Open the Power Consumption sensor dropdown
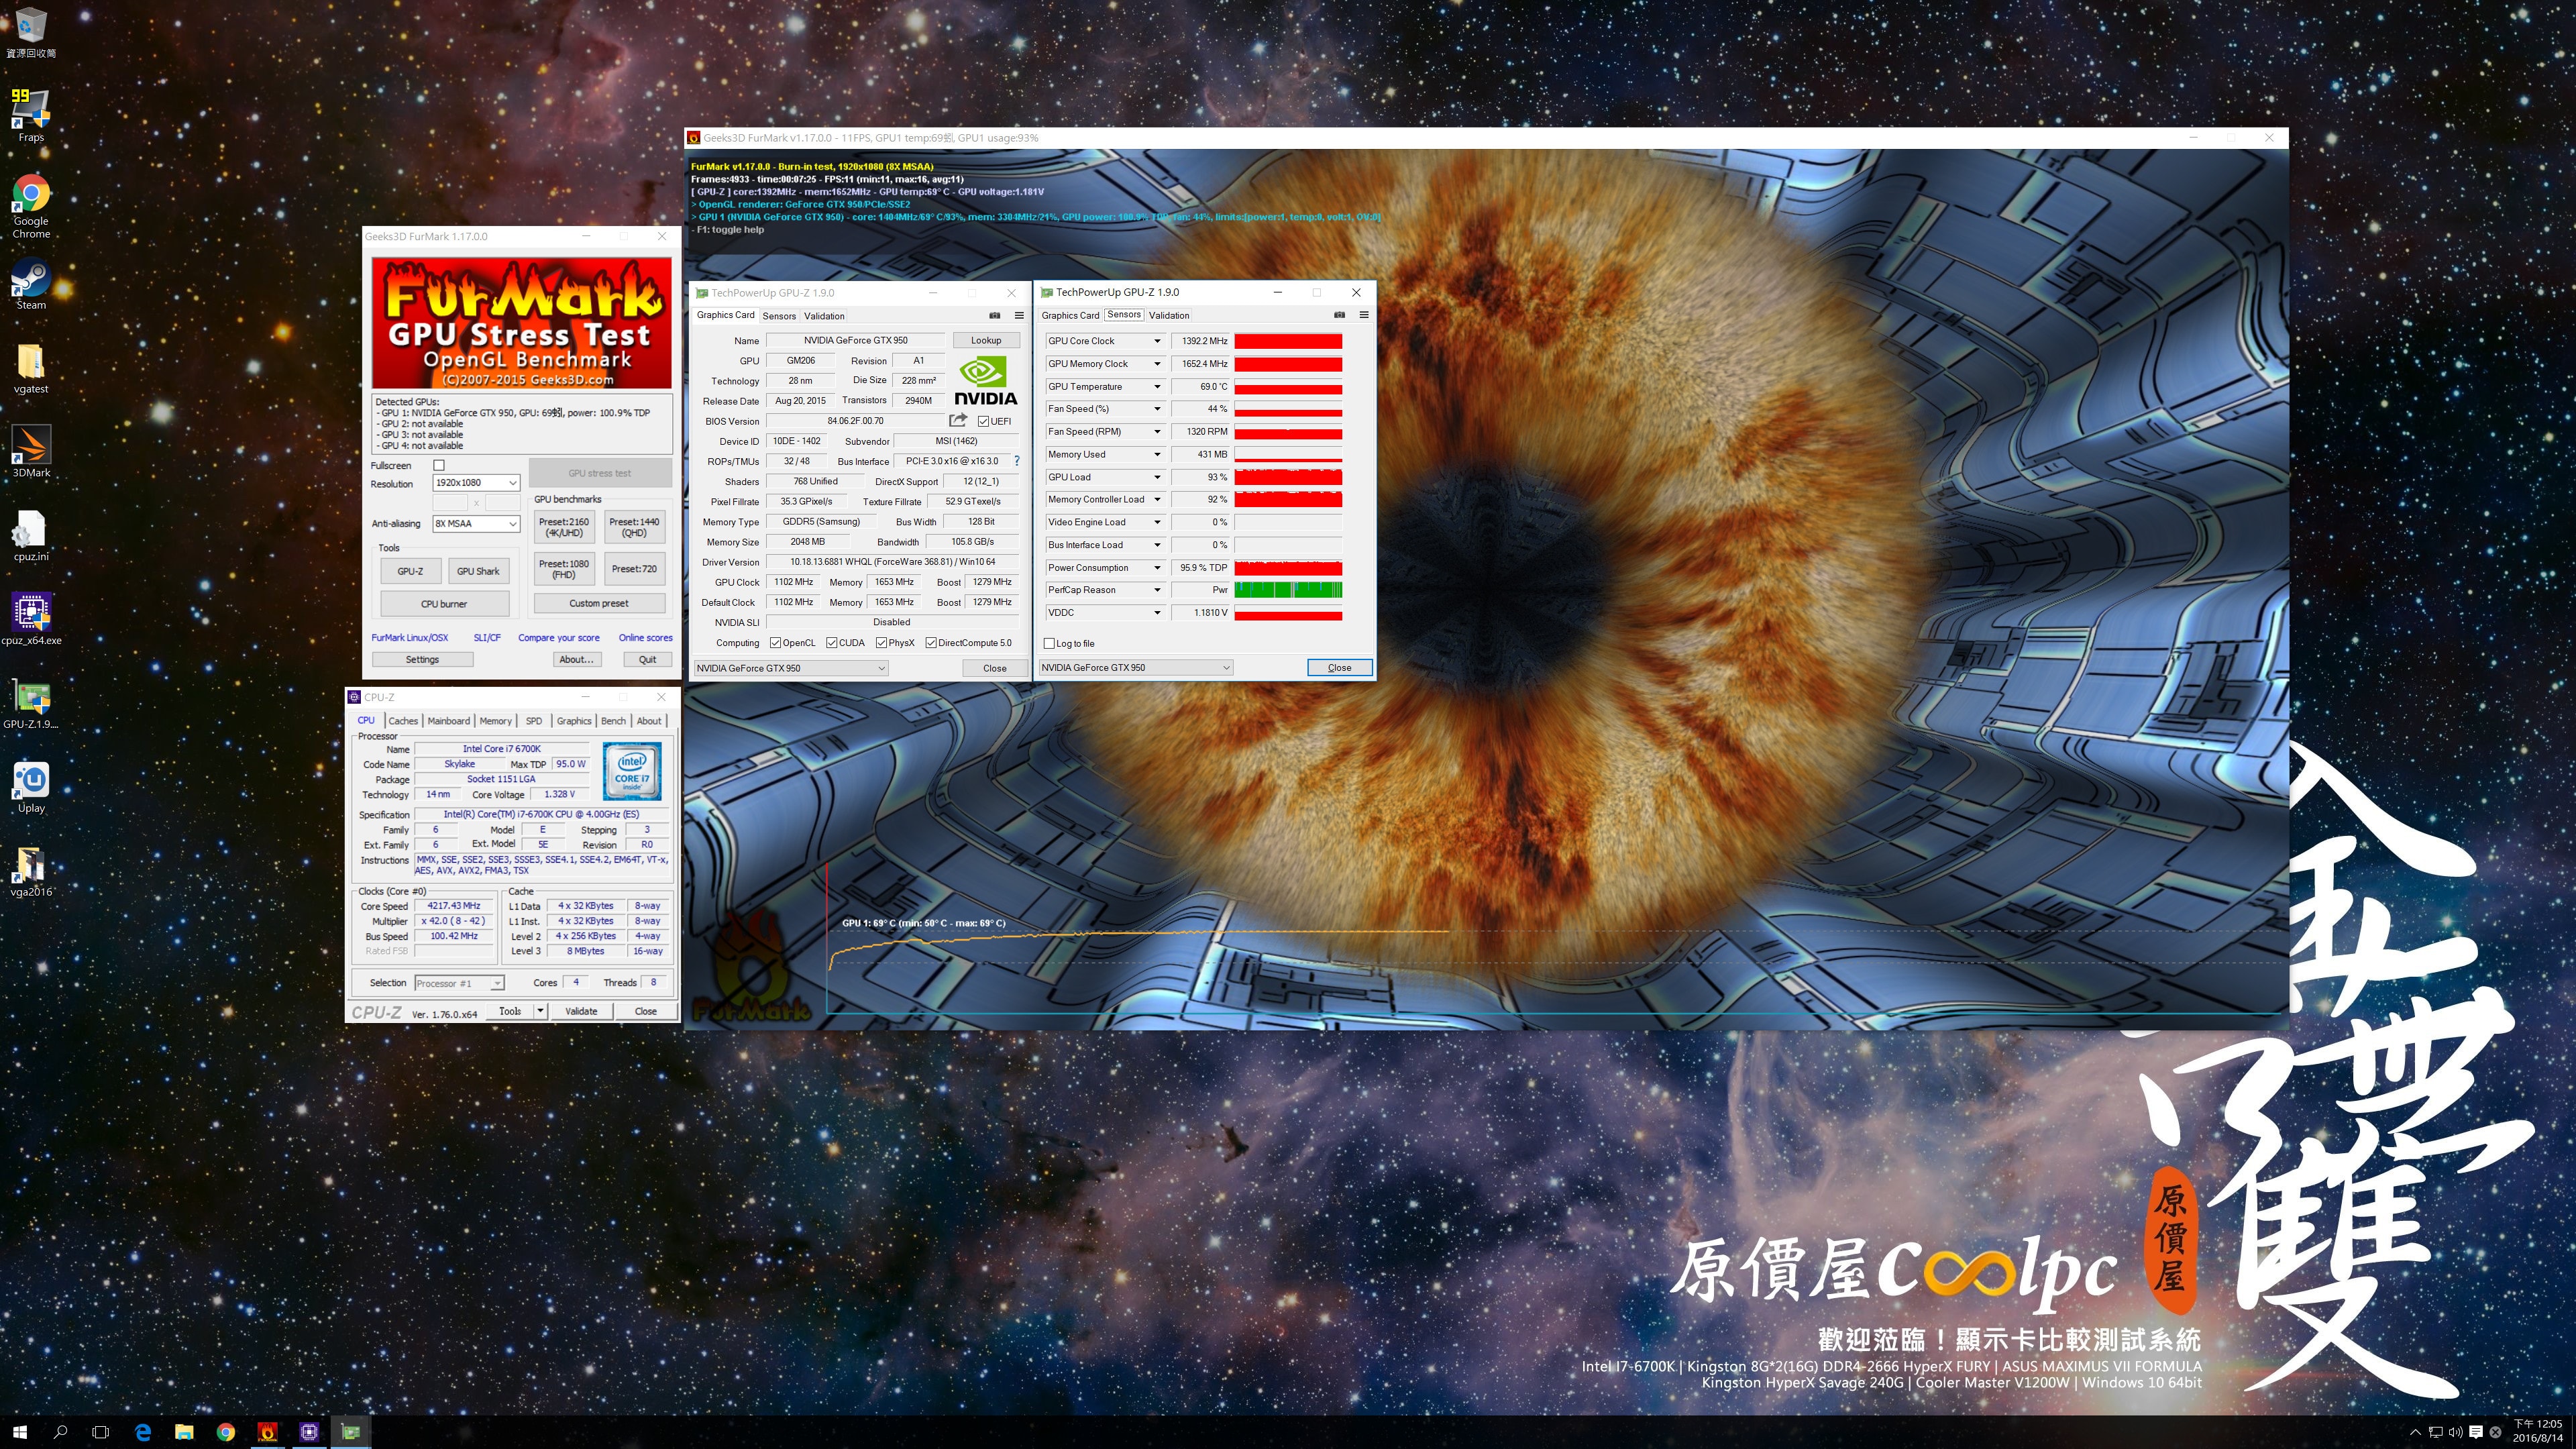2576x1449 pixels. (x=1157, y=568)
